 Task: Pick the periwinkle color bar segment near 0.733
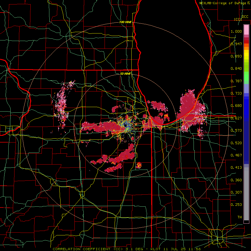point(246,88)
